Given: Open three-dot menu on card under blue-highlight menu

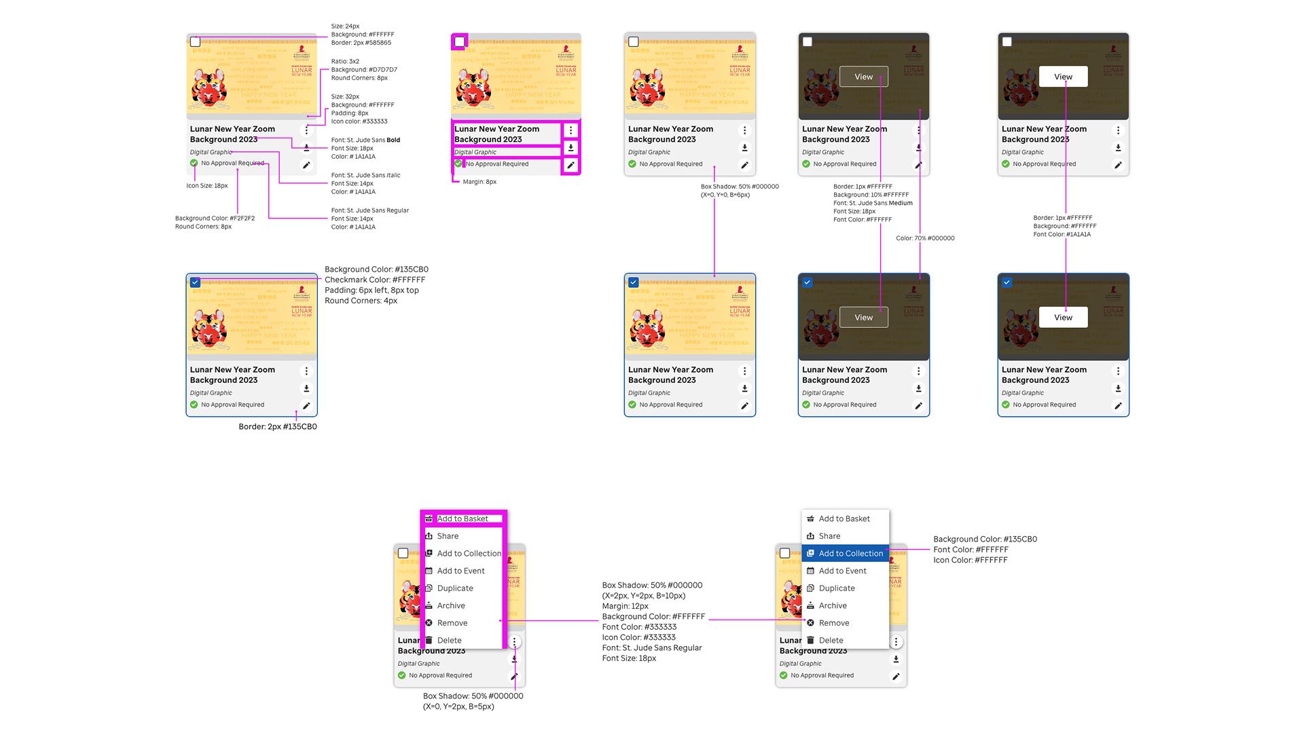Looking at the screenshot, I should (x=896, y=642).
